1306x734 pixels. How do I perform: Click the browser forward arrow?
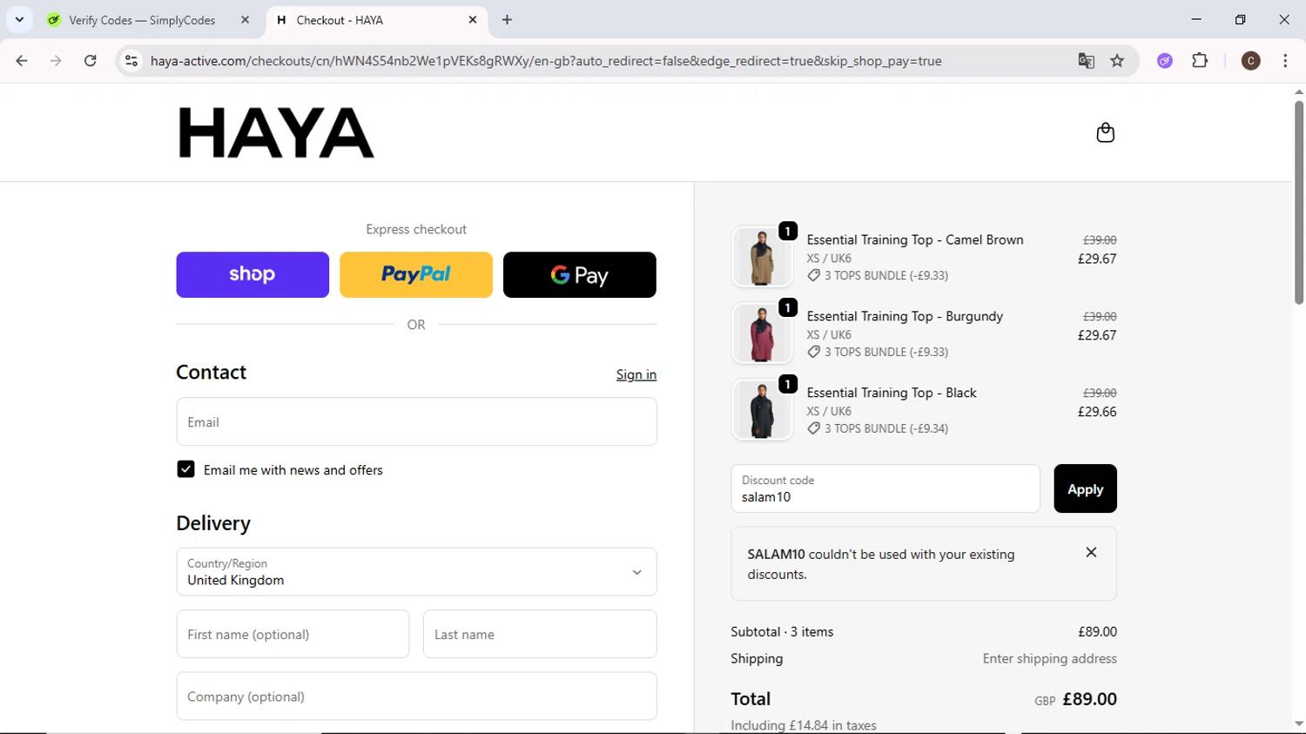pos(56,61)
